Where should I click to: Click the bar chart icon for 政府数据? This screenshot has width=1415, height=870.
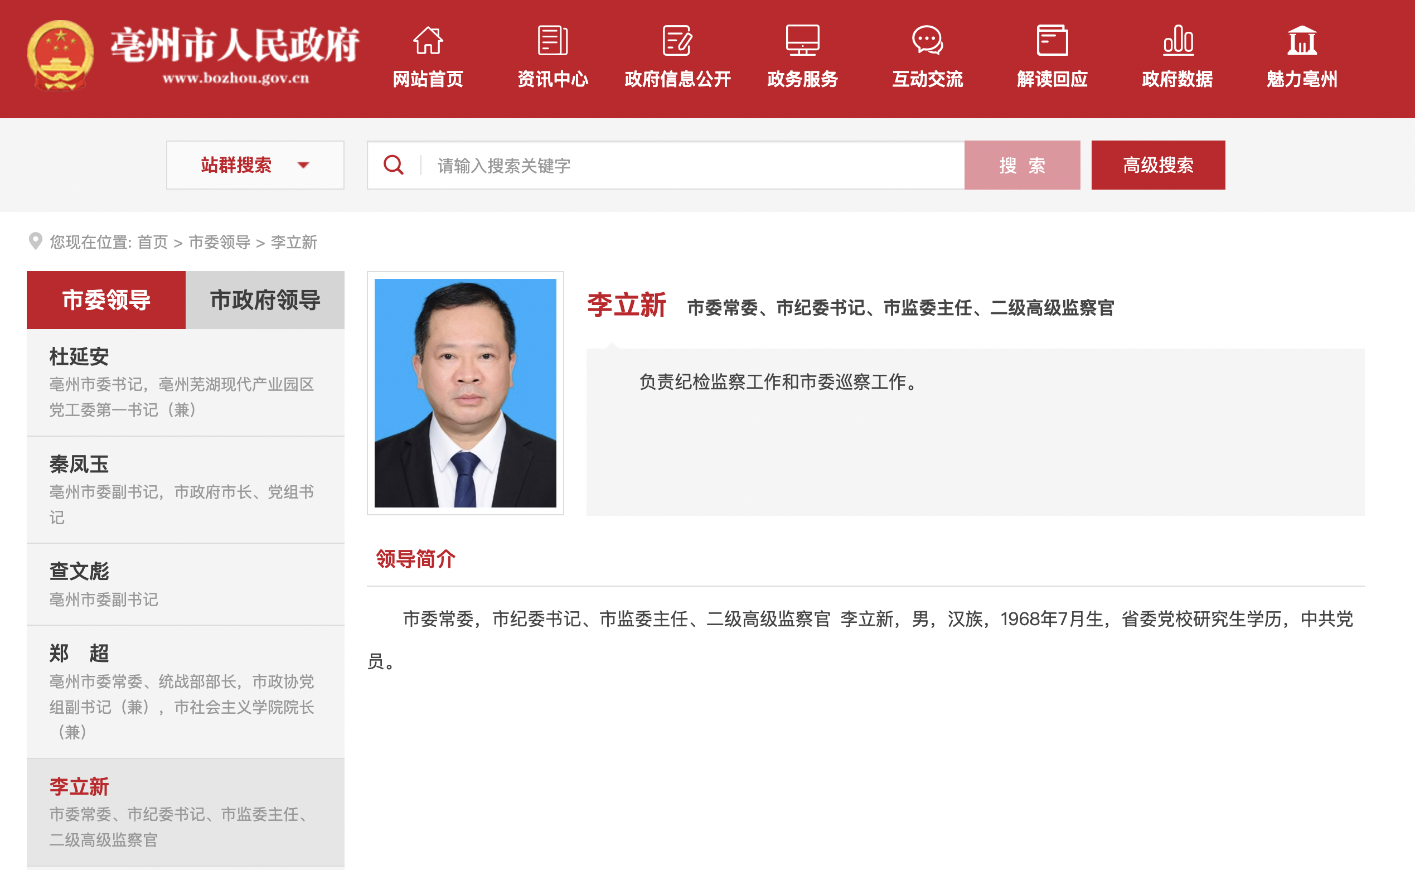pyautogui.click(x=1177, y=40)
